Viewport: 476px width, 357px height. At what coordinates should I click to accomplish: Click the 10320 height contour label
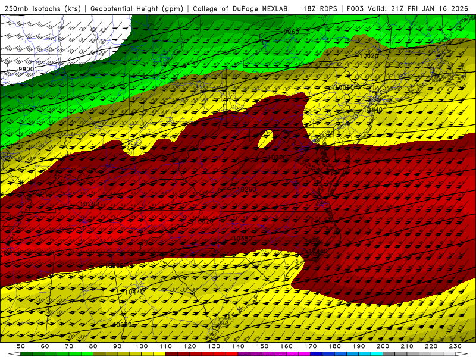click(x=203, y=221)
